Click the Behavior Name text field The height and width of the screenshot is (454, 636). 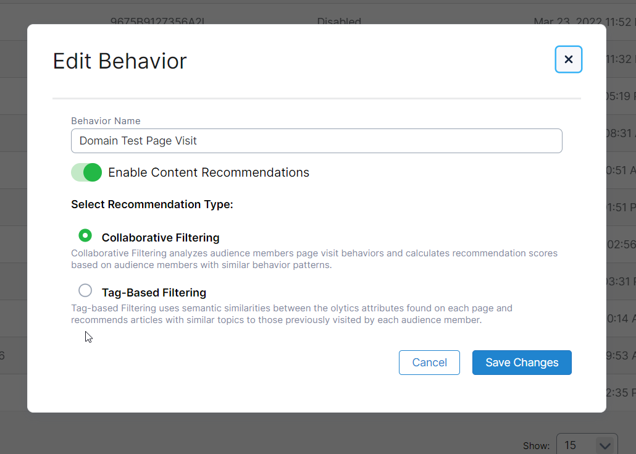pyautogui.click(x=316, y=141)
